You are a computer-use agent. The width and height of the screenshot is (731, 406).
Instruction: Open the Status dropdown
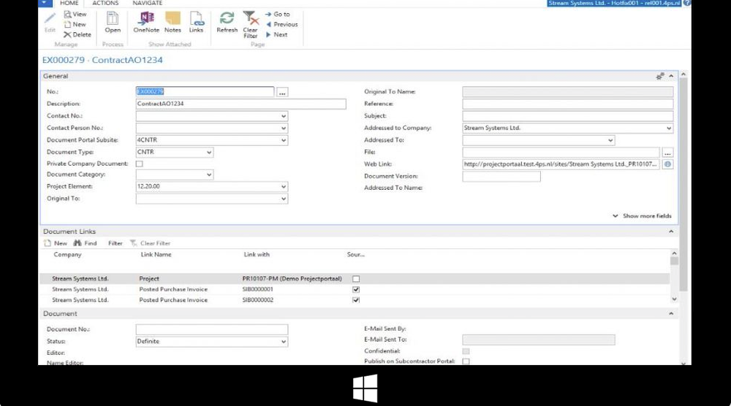[283, 342]
